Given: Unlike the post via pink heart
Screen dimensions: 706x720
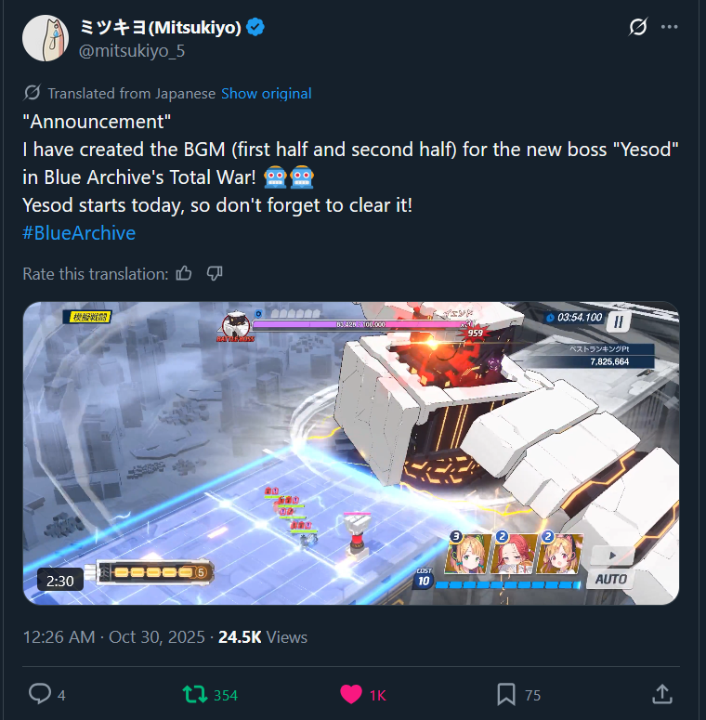Looking at the screenshot, I should [x=351, y=694].
